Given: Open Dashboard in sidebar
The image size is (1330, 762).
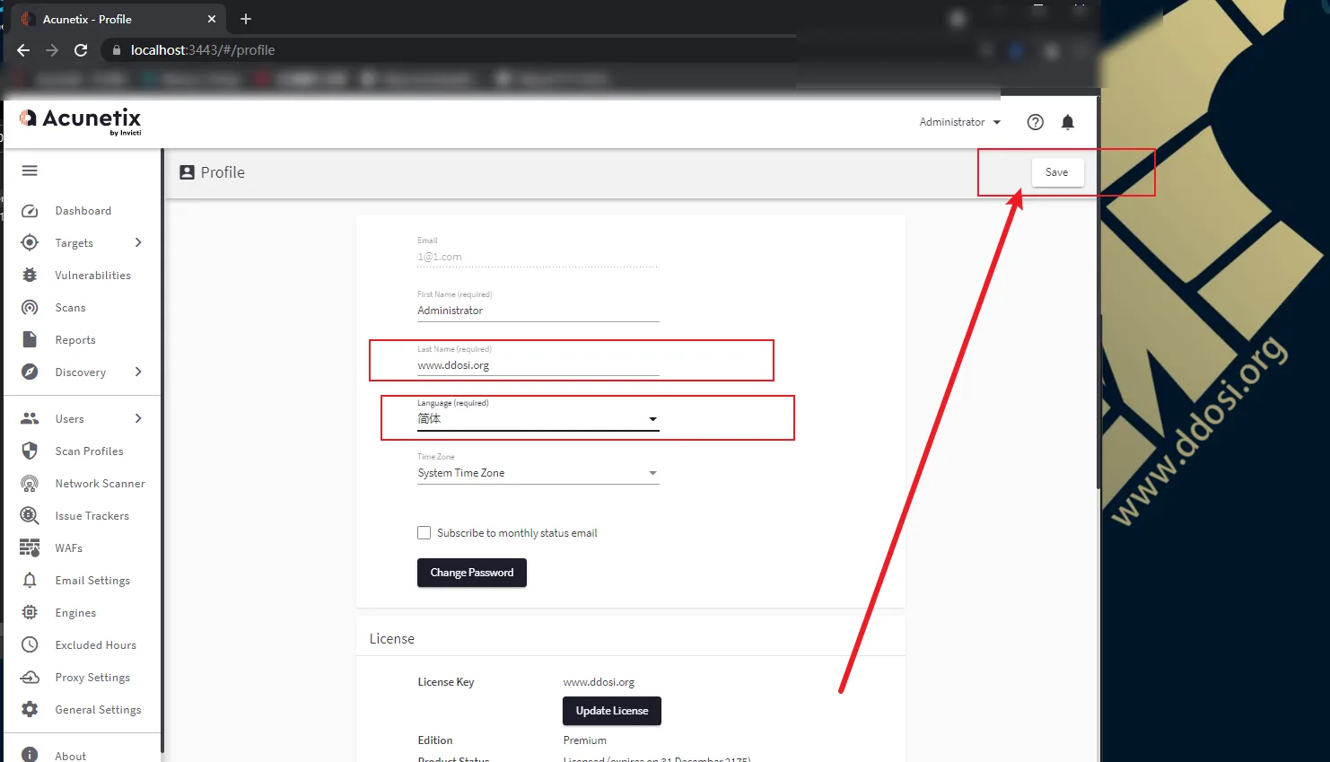Looking at the screenshot, I should 83,211.
